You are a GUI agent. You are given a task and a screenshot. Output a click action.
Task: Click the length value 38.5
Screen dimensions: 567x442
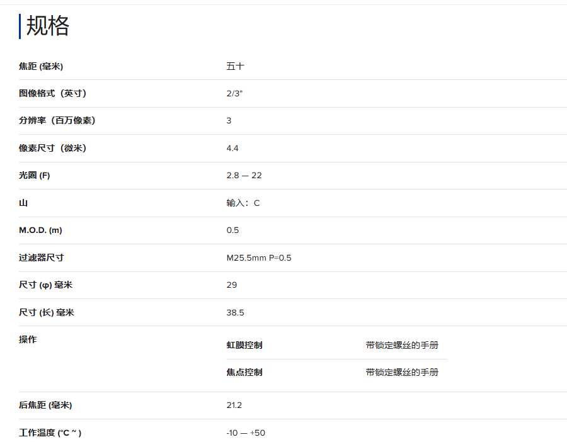[x=235, y=312]
